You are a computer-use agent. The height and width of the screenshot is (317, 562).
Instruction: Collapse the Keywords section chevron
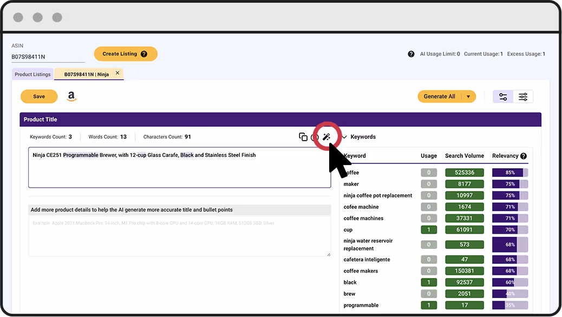click(x=344, y=137)
